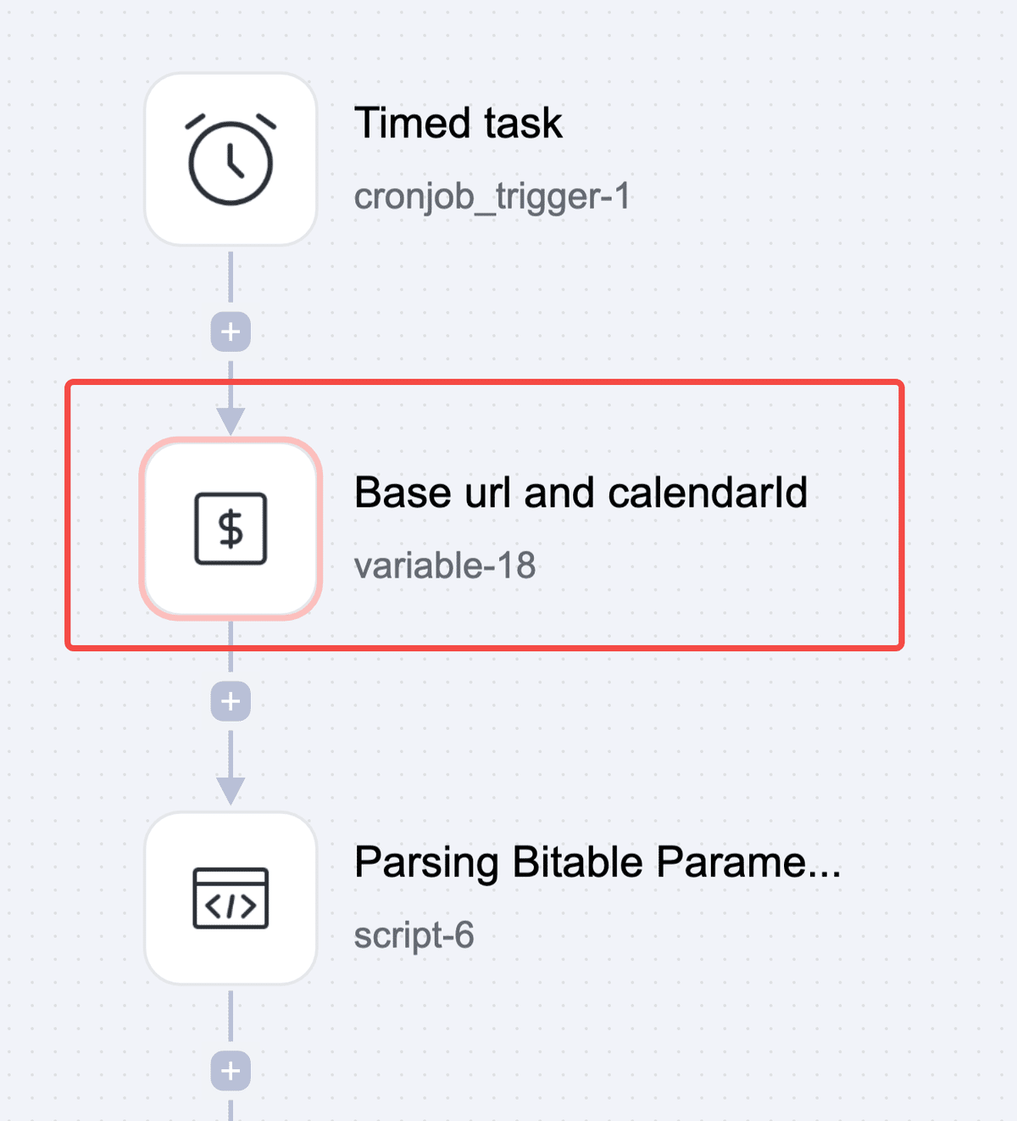Viewport: 1017px width, 1121px height.
Task: Click the connector line directly below the script node
Action: (x=231, y=1016)
